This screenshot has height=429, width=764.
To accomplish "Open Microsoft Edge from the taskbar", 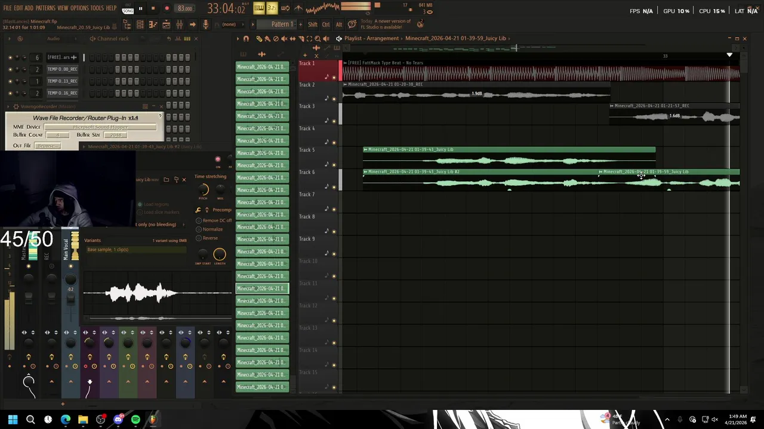I will (66, 419).
